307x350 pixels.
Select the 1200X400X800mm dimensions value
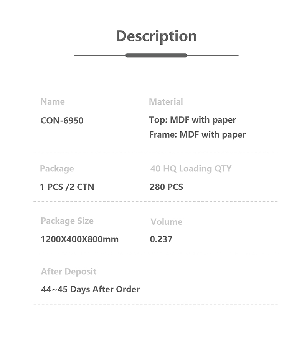click(x=79, y=239)
